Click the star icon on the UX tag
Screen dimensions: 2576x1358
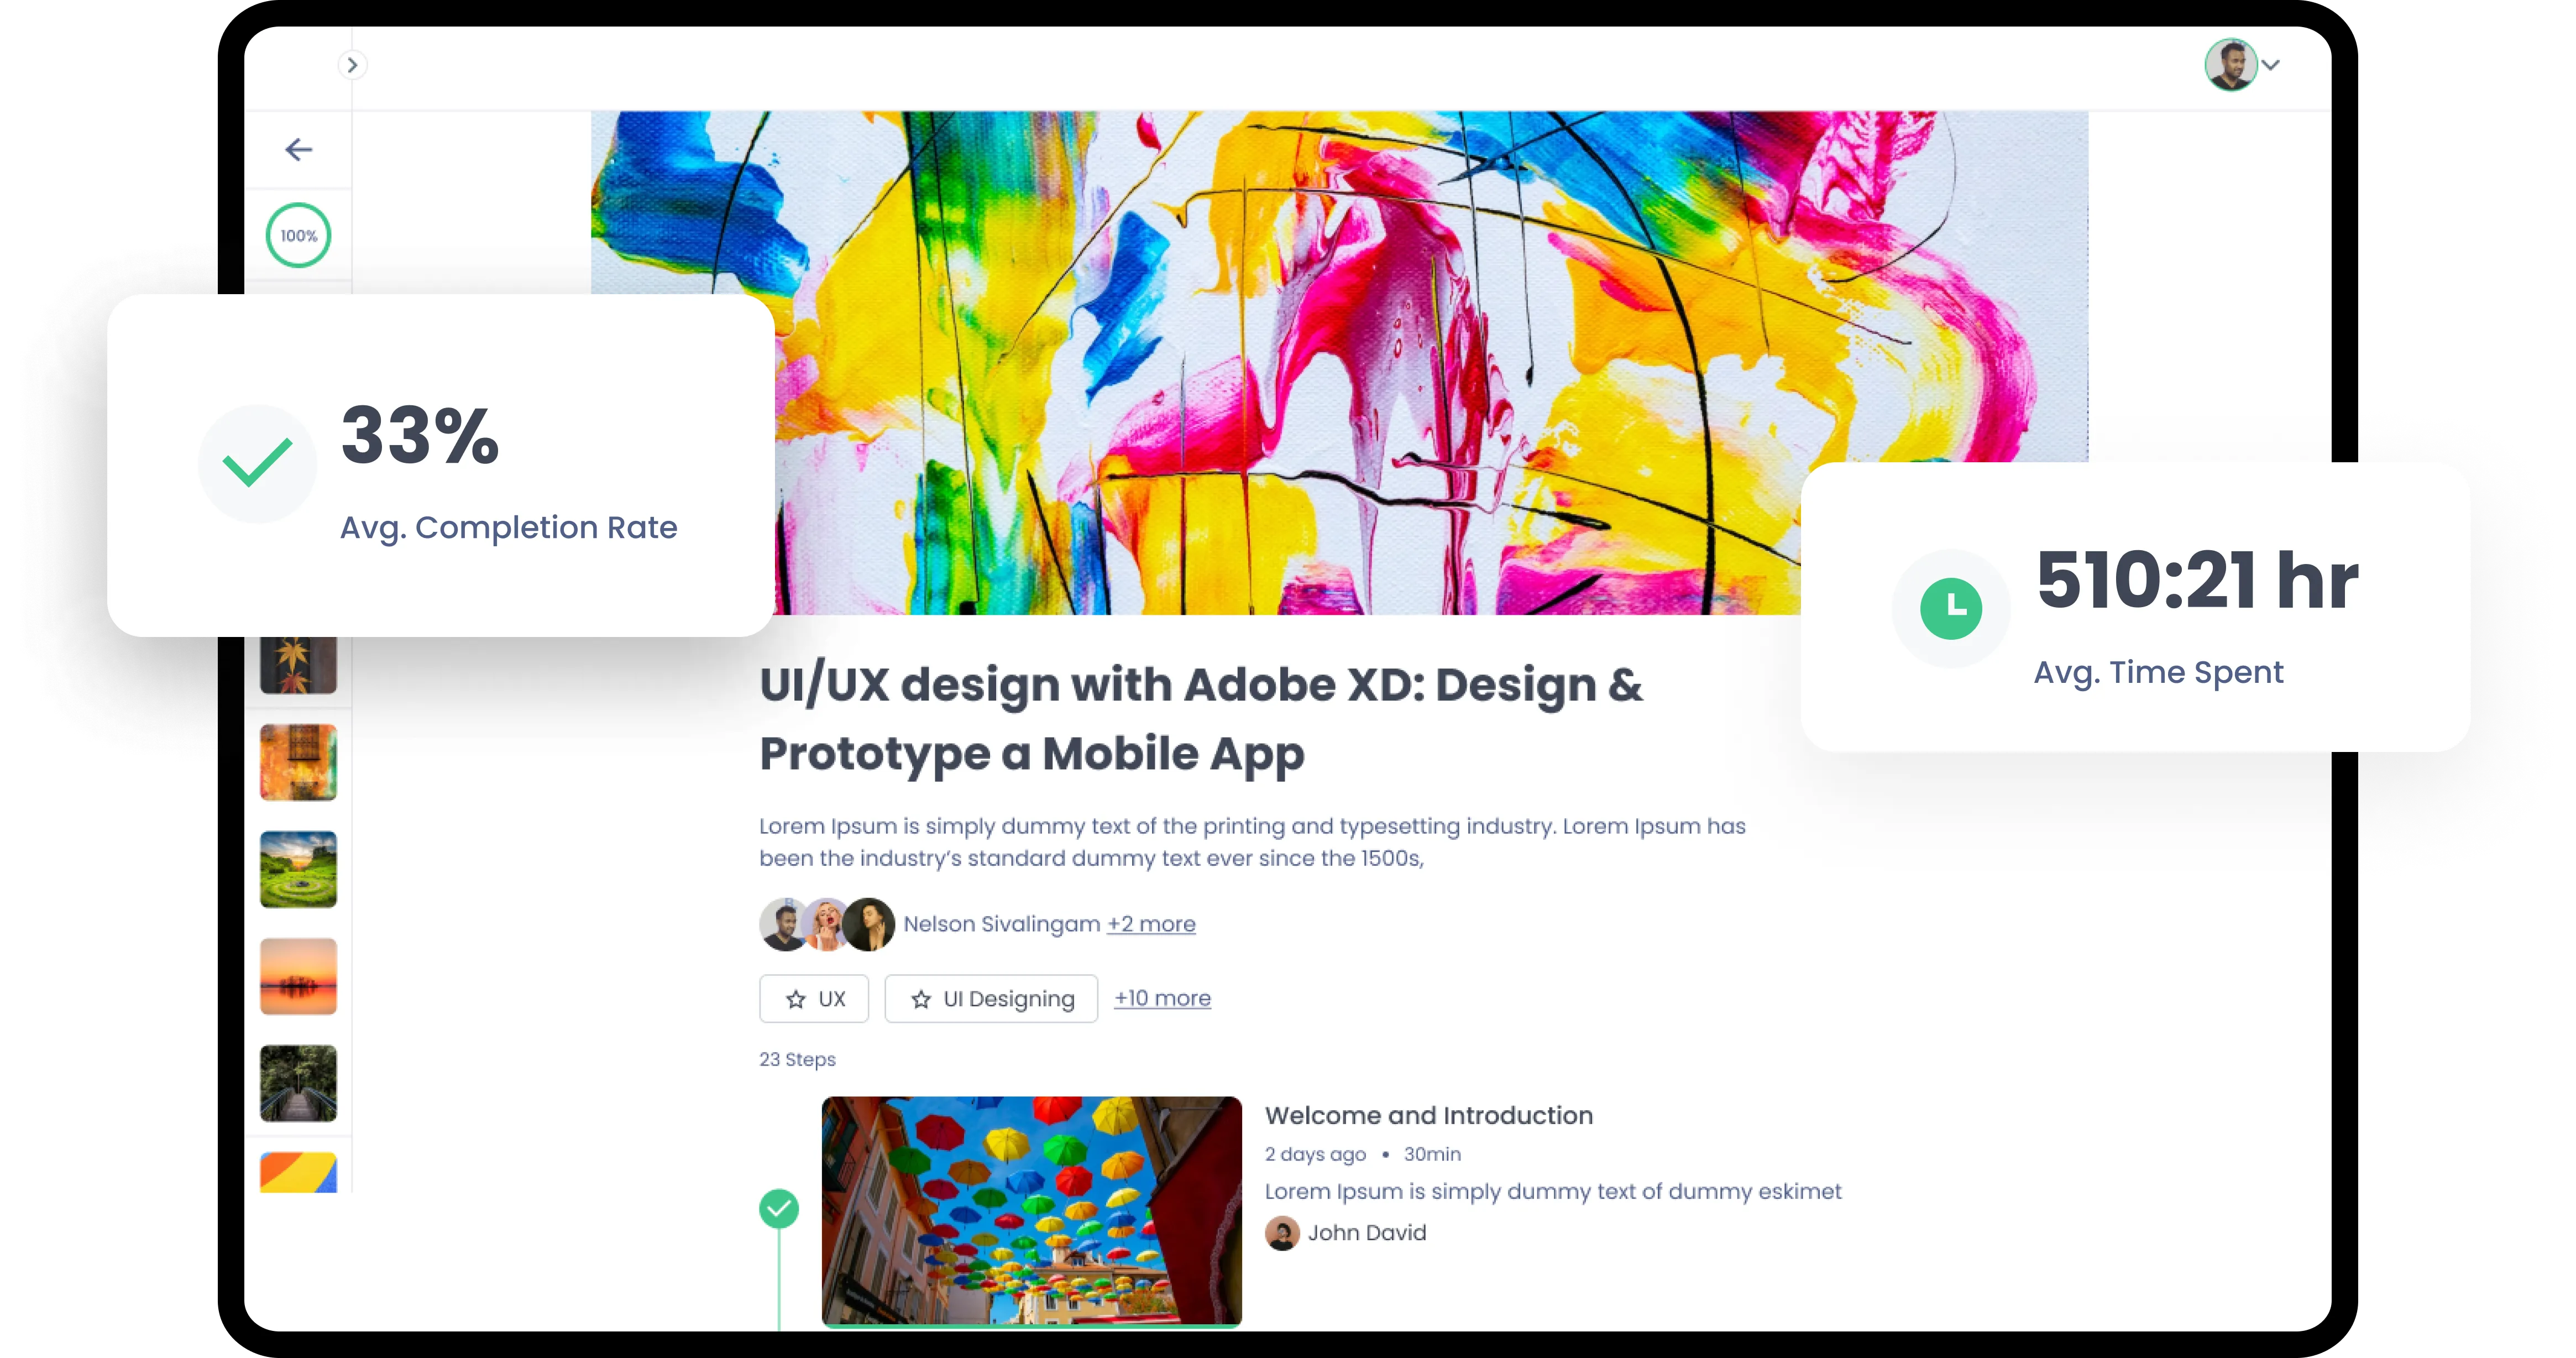coord(796,999)
